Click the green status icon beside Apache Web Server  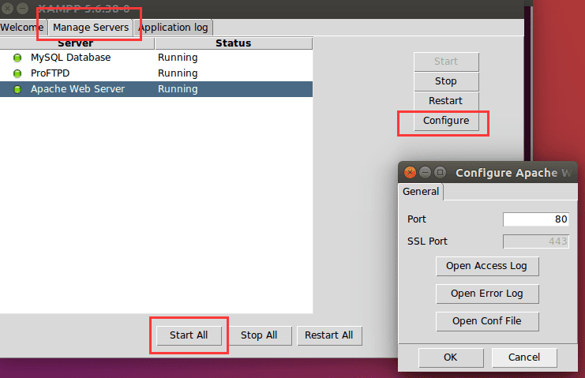(x=17, y=89)
